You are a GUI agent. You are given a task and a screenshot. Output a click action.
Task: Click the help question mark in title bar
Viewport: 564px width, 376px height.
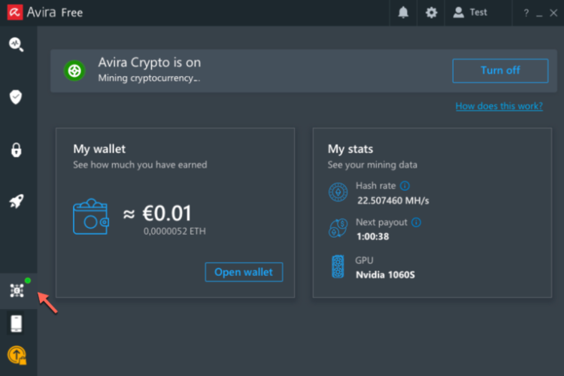point(526,13)
